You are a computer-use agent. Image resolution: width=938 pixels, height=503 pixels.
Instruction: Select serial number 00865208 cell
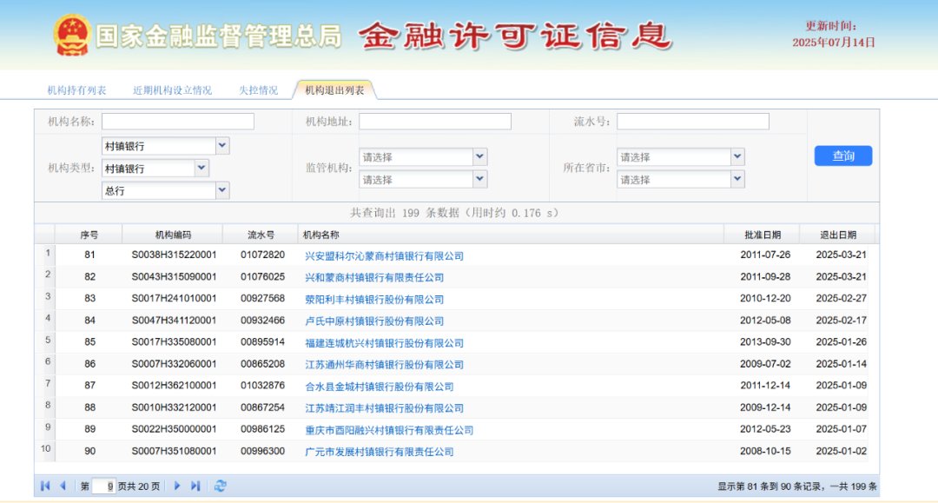tap(262, 364)
